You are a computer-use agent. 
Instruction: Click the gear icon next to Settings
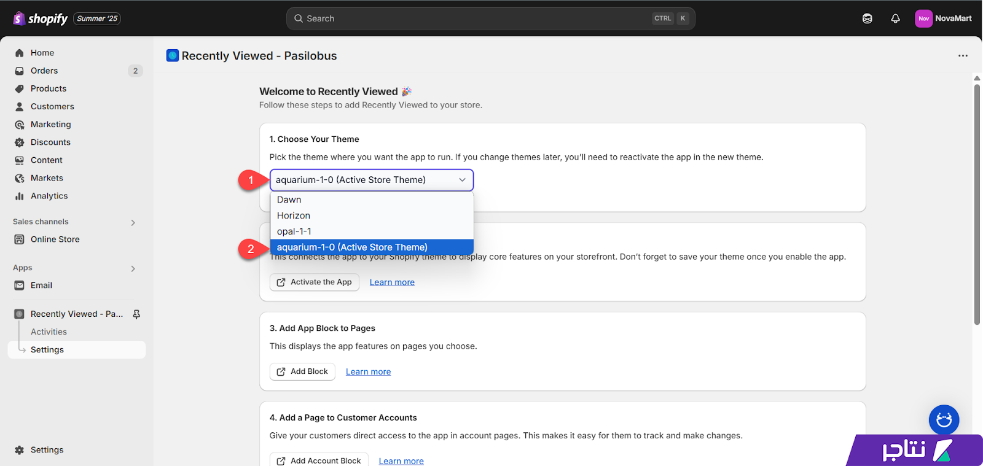(x=19, y=450)
